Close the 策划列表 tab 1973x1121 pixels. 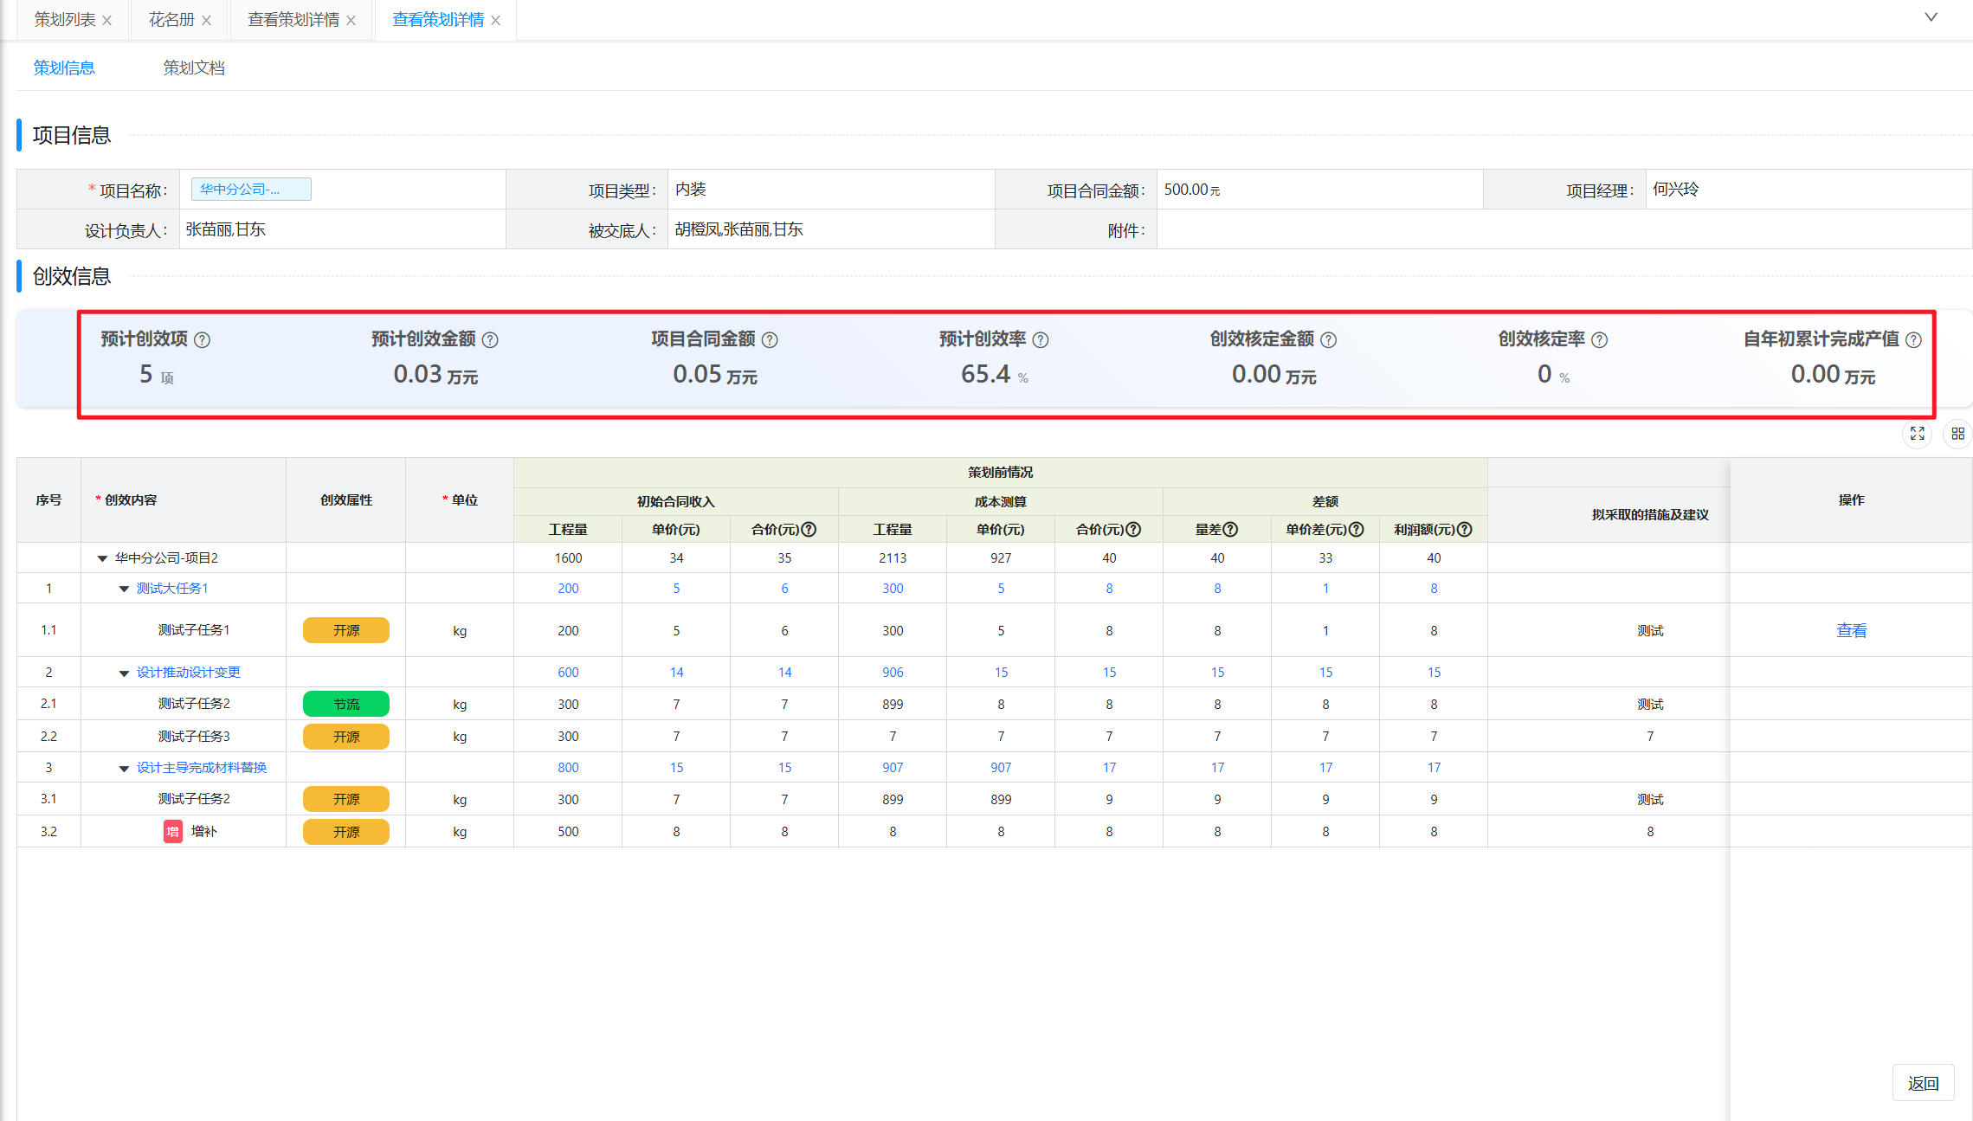tap(107, 21)
